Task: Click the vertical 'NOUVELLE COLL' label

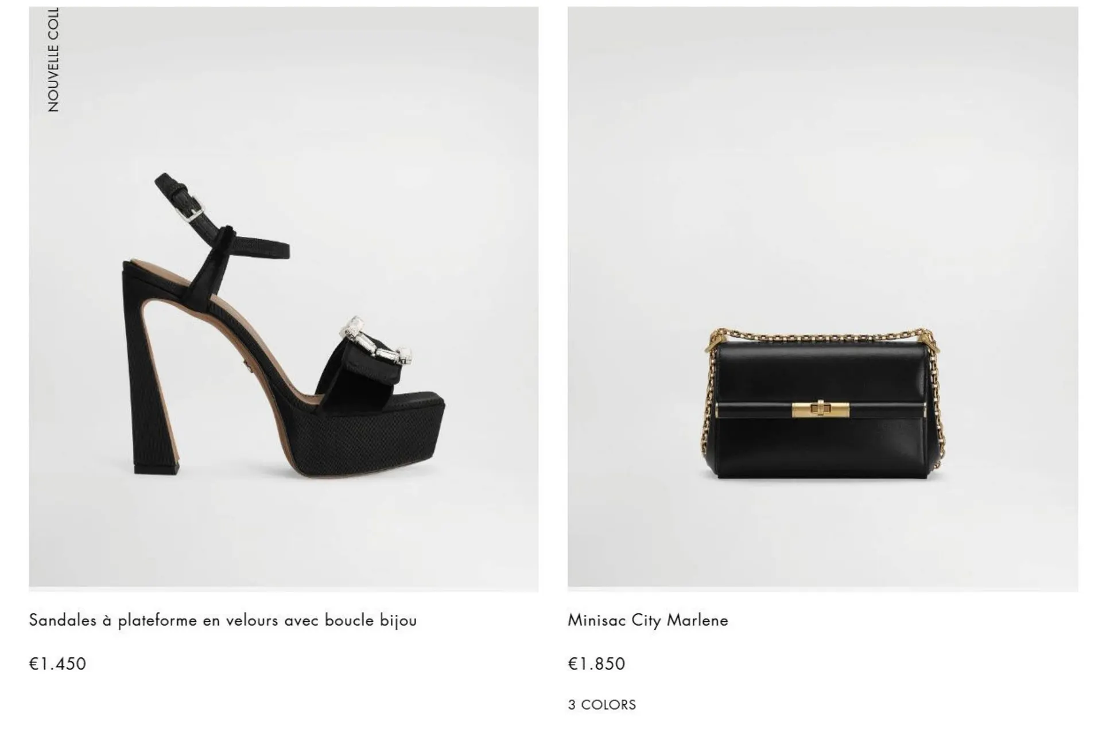Action: [x=53, y=60]
